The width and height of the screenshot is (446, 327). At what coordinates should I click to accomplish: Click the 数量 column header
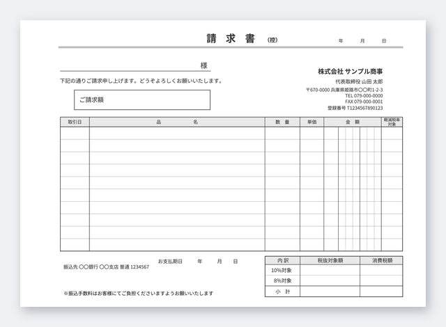282,122
